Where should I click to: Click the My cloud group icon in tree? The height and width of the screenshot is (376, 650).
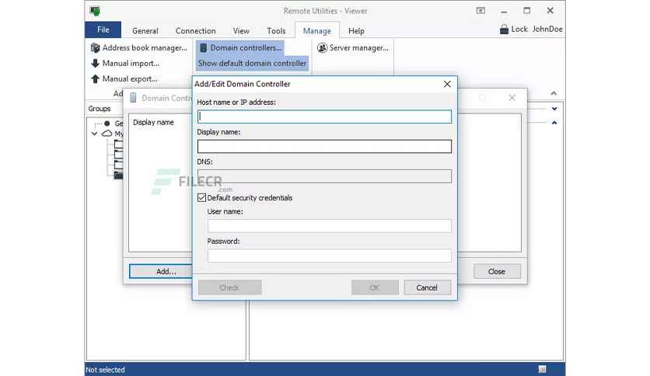pos(107,134)
